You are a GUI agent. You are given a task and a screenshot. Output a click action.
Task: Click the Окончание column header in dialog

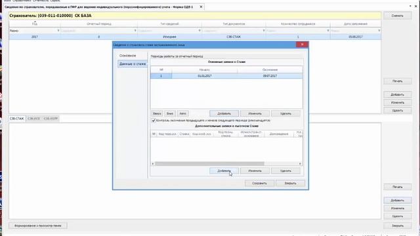click(270, 69)
